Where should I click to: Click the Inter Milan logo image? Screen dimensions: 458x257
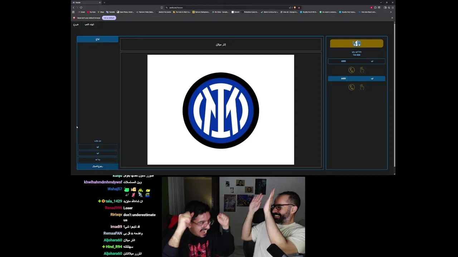pyautogui.click(x=221, y=110)
